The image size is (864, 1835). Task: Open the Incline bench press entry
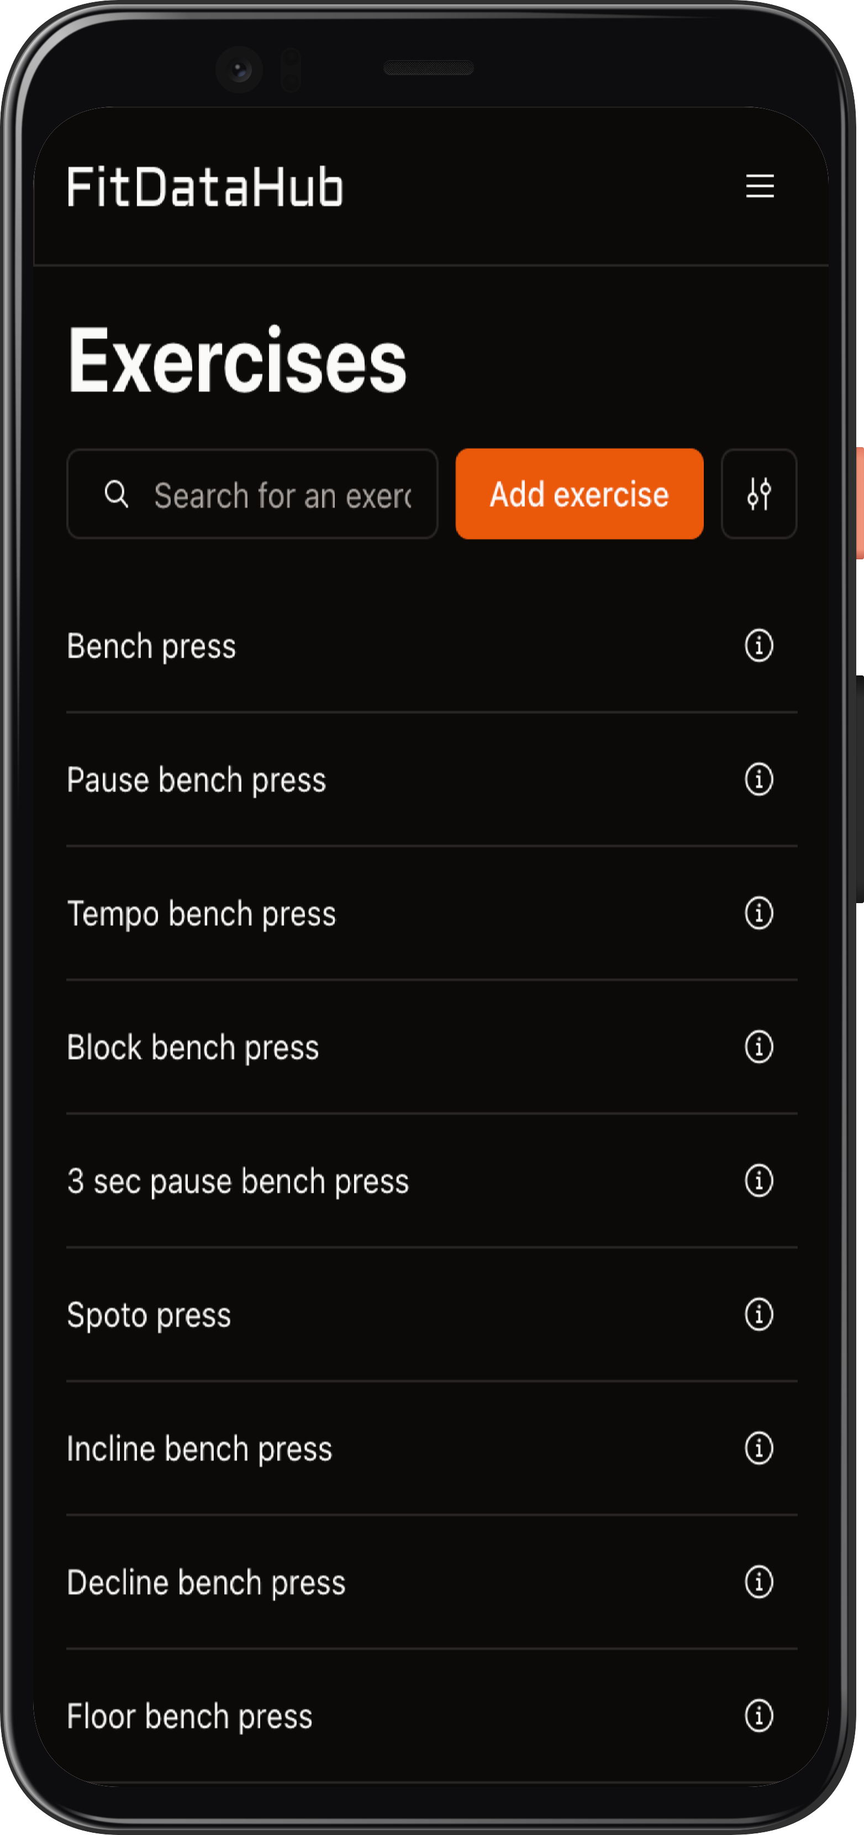point(431,1449)
